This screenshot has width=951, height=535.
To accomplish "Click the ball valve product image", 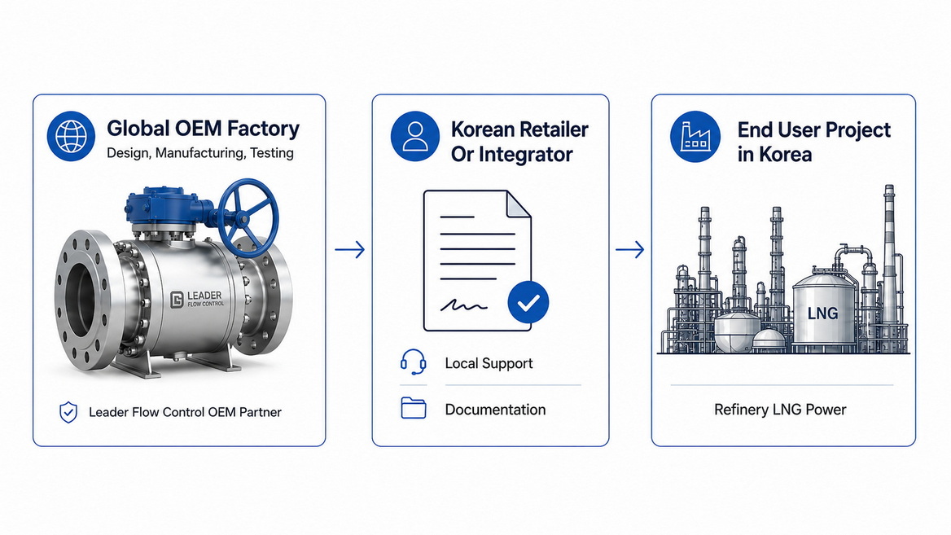I will [173, 278].
